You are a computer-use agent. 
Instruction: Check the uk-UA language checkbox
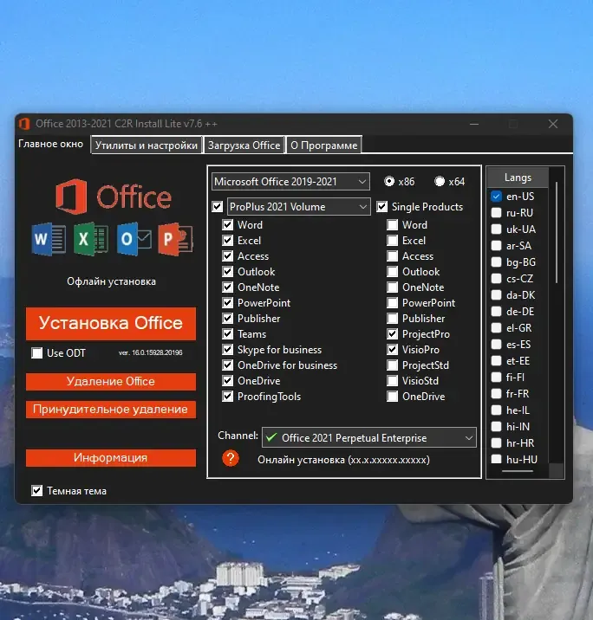496,229
